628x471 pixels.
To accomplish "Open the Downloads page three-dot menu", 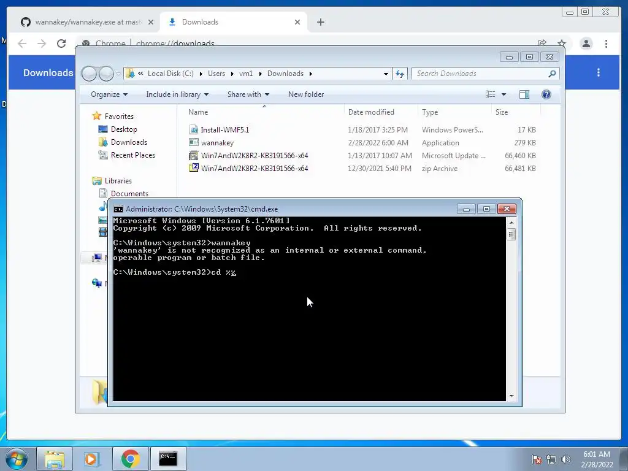I will pyautogui.click(x=599, y=72).
